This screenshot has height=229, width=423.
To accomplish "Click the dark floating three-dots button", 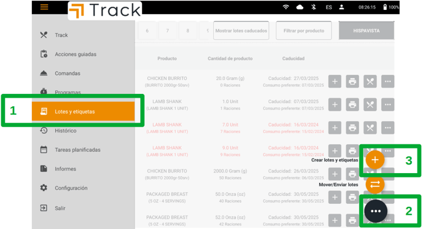I will (x=376, y=211).
